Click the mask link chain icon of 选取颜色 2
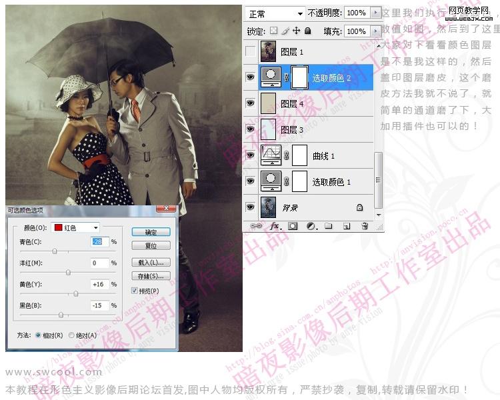 point(287,77)
